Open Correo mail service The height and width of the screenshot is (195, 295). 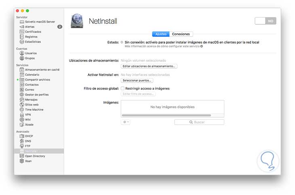point(27,90)
